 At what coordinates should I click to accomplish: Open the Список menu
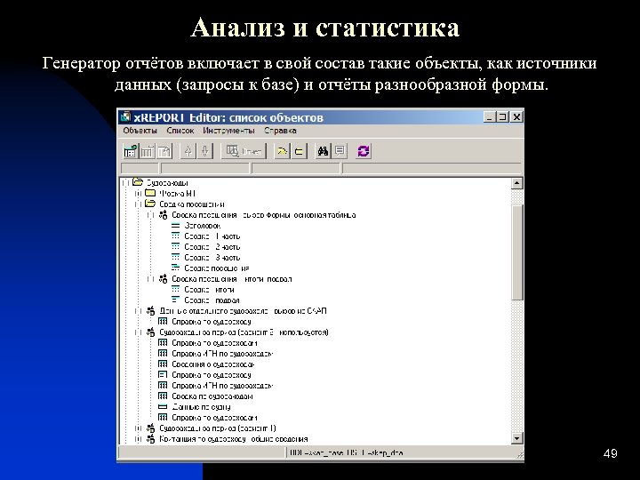click(180, 131)
